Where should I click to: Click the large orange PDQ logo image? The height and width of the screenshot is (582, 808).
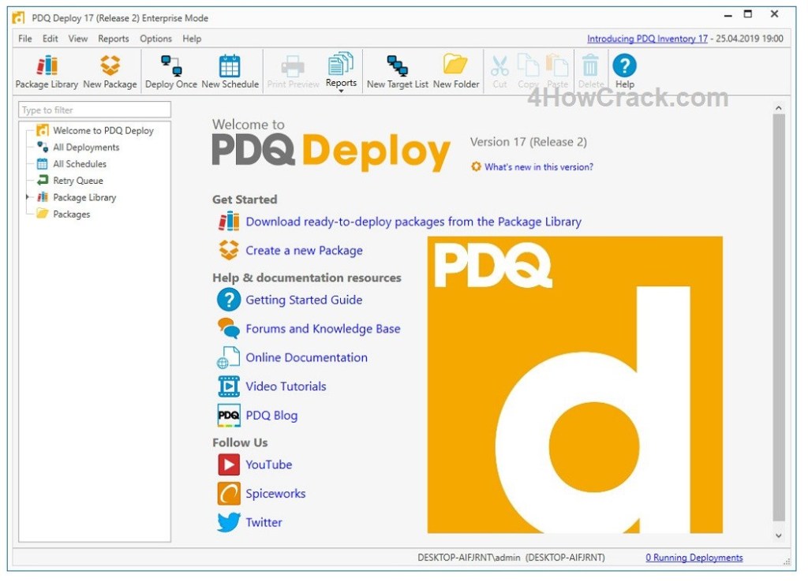[575, 385]
